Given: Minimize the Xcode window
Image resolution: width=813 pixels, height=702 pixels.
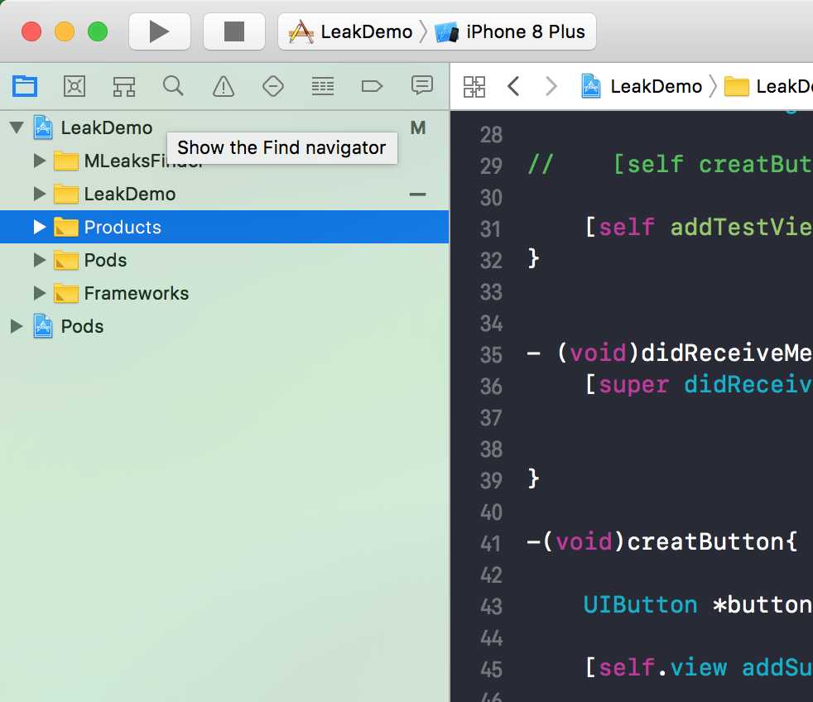Looking at the screenshot, I should coord(65,31).
